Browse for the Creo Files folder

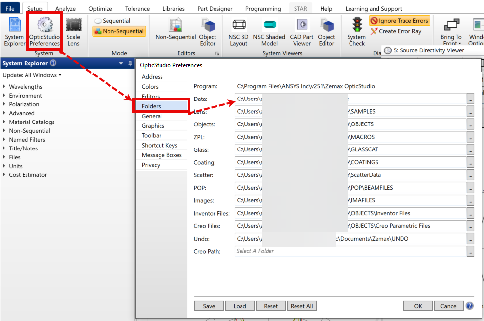pos(470,226)
